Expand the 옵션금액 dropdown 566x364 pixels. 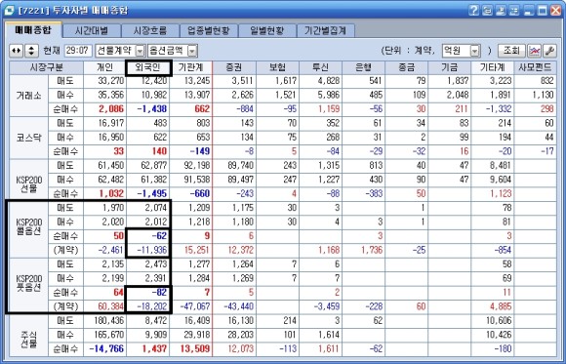click(192, 51)
